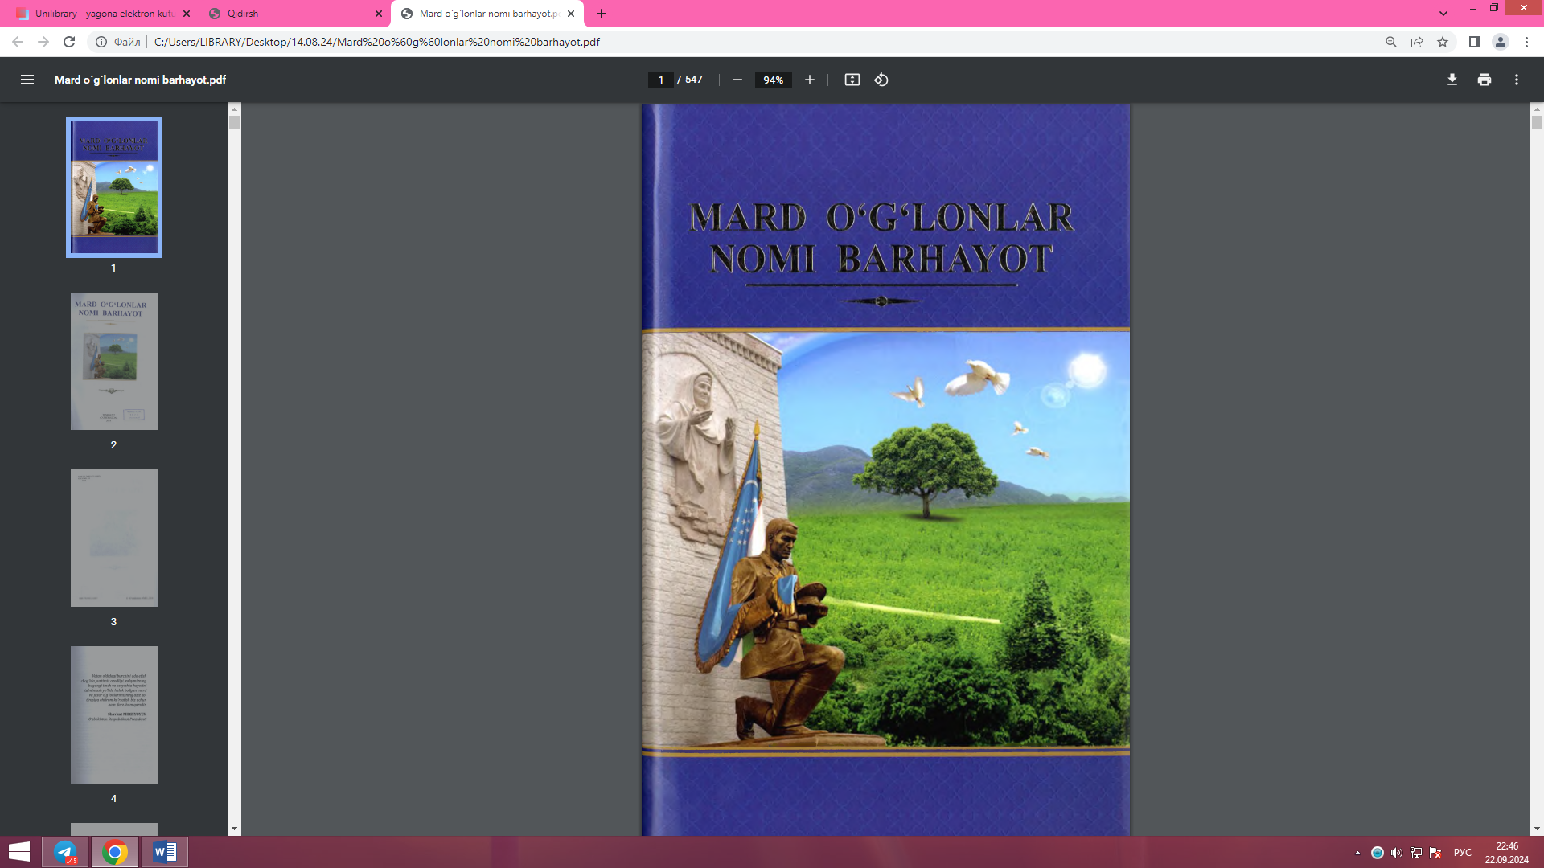Click the fit to page icon

852,80
